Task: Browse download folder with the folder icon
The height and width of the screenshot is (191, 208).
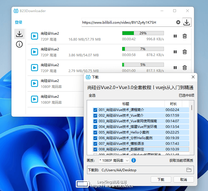Action: click(x=189, y=170)
